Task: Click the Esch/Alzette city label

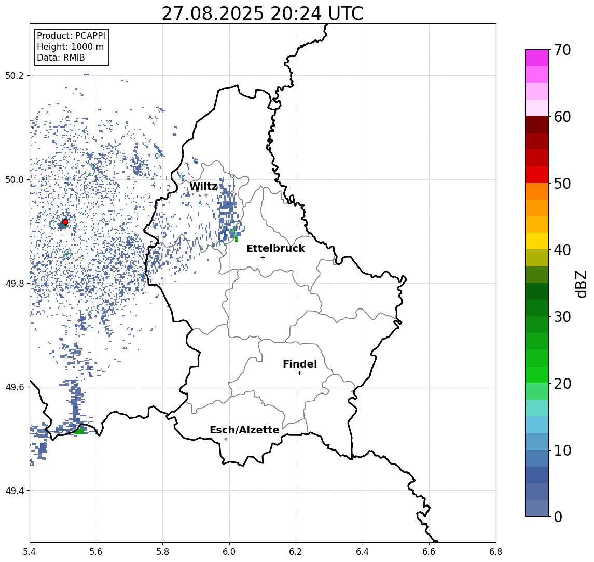Action: 244,430
